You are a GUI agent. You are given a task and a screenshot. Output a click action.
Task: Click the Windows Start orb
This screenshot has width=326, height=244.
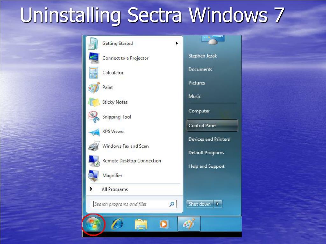point(93,225)
